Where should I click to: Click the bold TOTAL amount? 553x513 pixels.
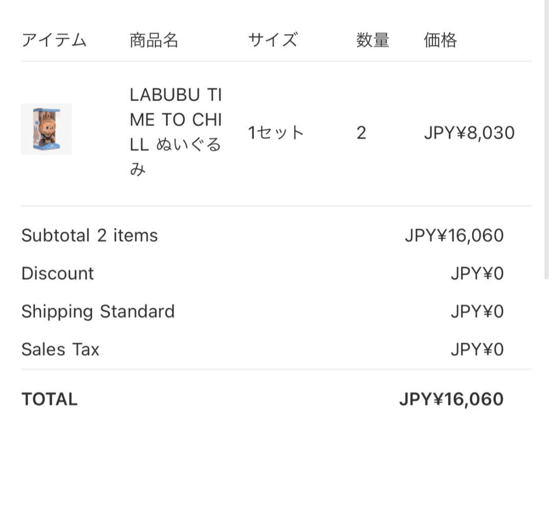tap(451, 399)
